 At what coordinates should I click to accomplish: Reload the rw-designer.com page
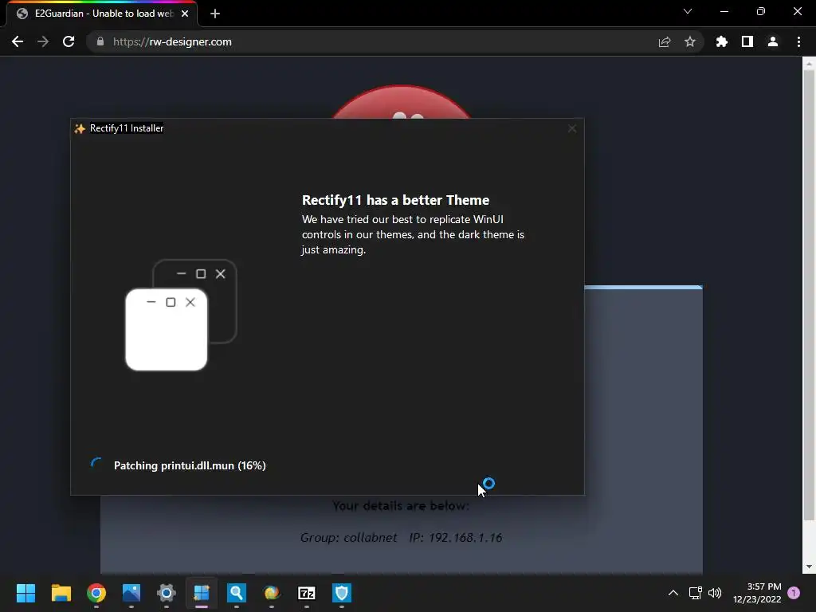69,41
